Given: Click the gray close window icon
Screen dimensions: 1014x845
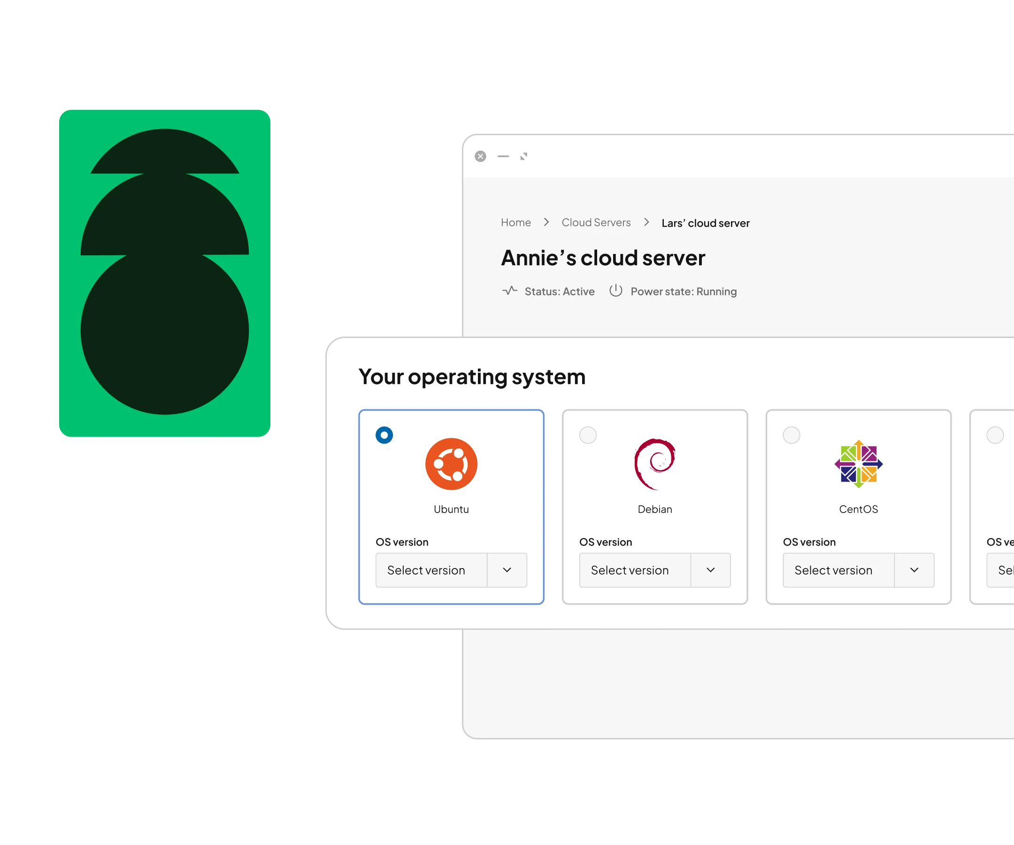Looking at the screenshot, I should [x=480, y=156].
